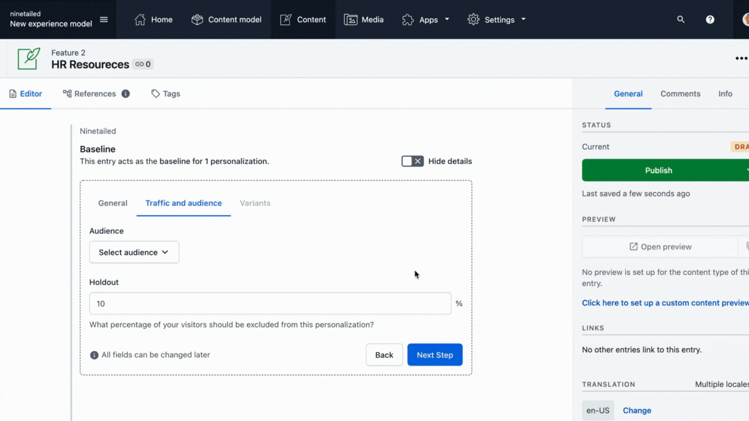Select the Traffic and audience tab
The height and width of the screenshot is (421, 749).
click(x=184, y=203)
